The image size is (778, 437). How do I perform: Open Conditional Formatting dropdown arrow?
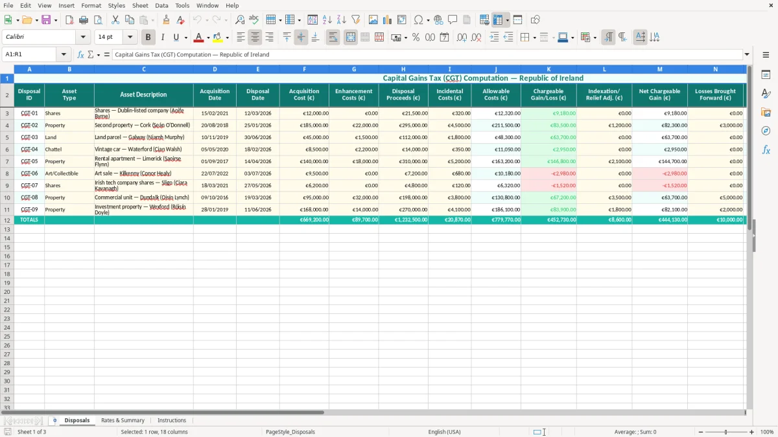coord(595,38)
